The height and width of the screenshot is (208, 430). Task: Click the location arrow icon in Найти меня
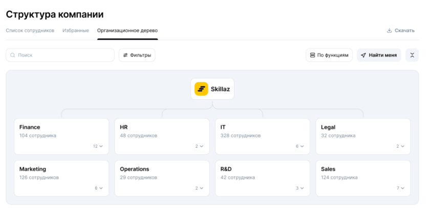tap(363, 55)
